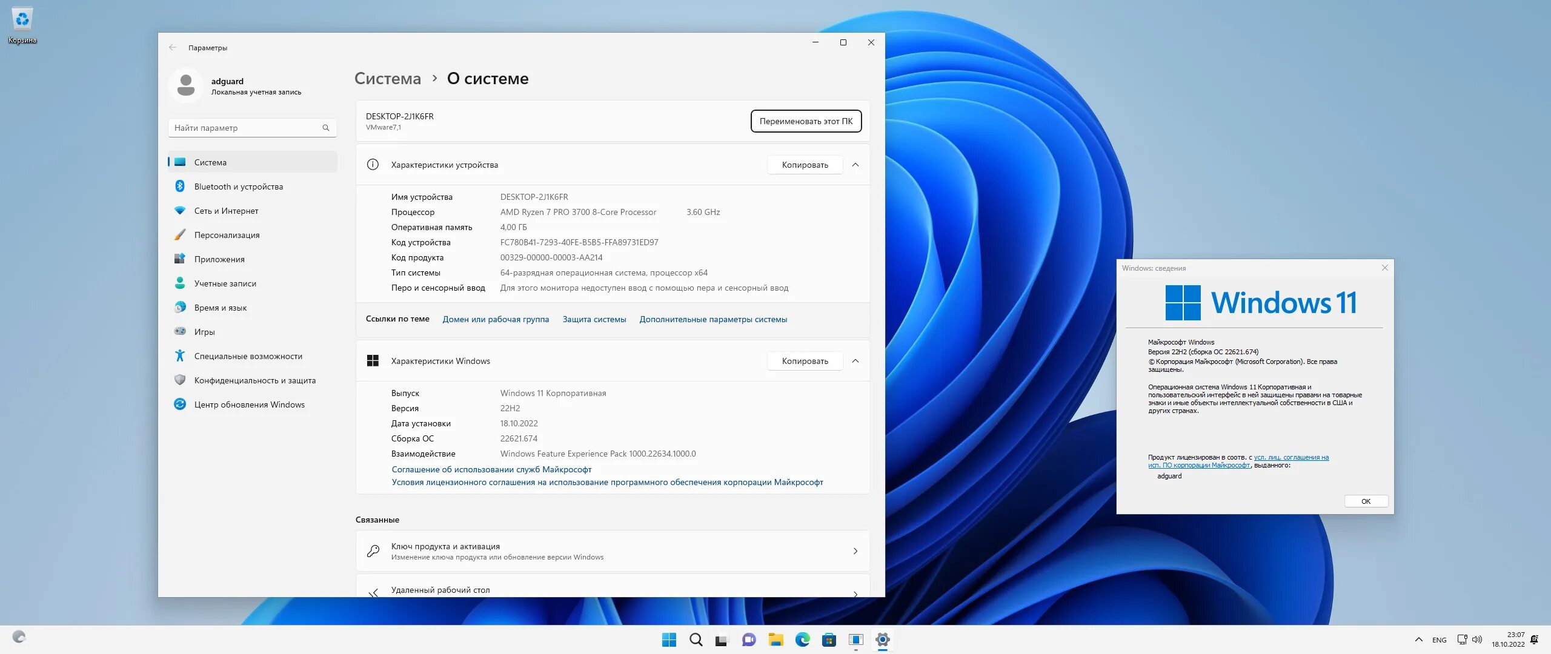This screenshot has width=1551, height=654.
Task: Open Центр обновления Windows
Action: tap(249, 405)
